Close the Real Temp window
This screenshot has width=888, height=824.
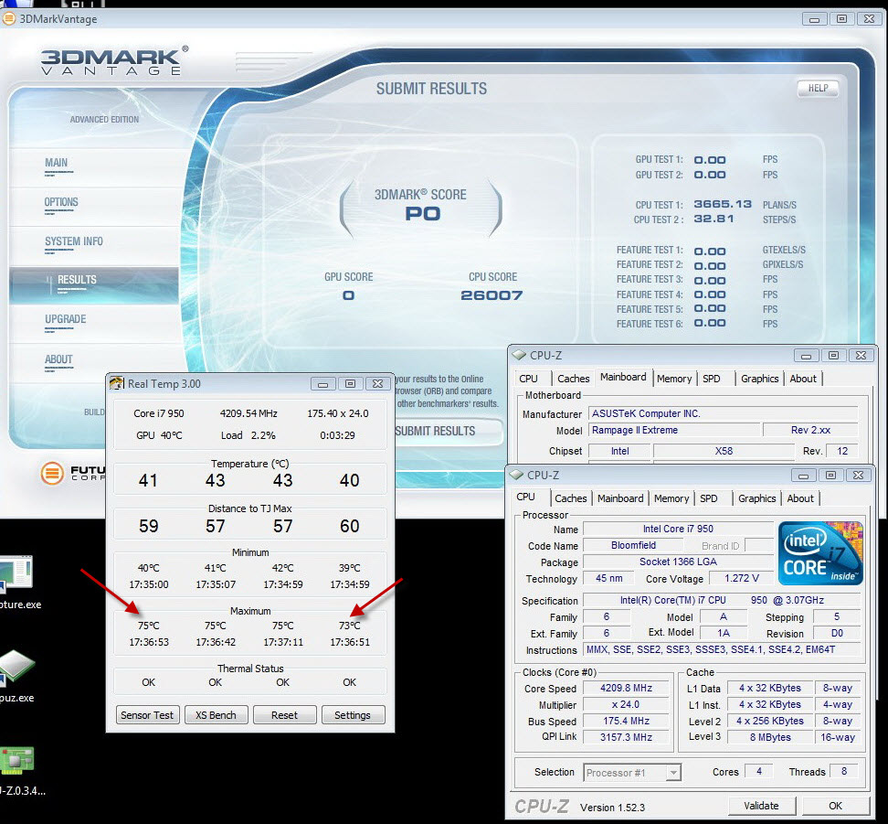tap(377, 384)
